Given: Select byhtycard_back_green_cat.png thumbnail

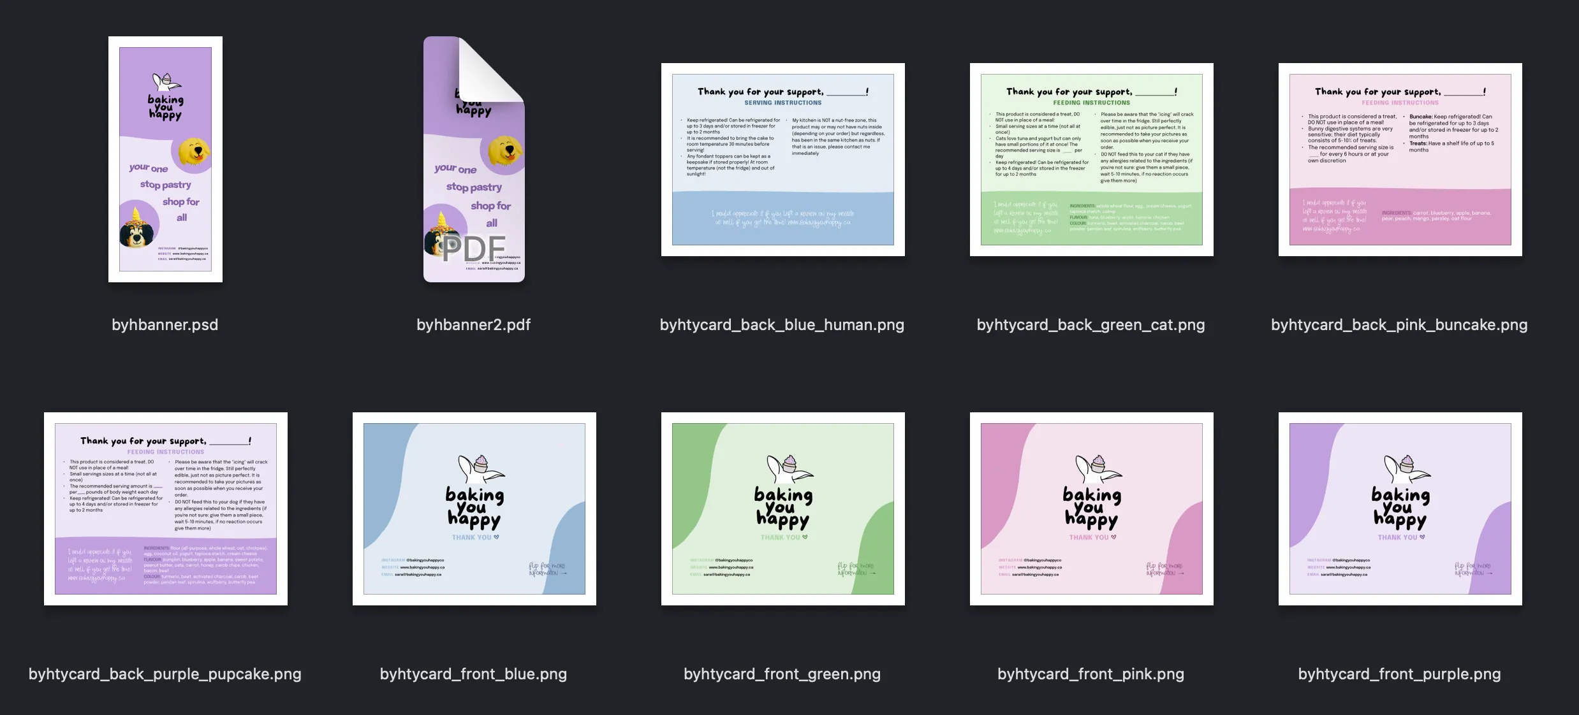Looking at the screenshot, I should (1091, 159).
